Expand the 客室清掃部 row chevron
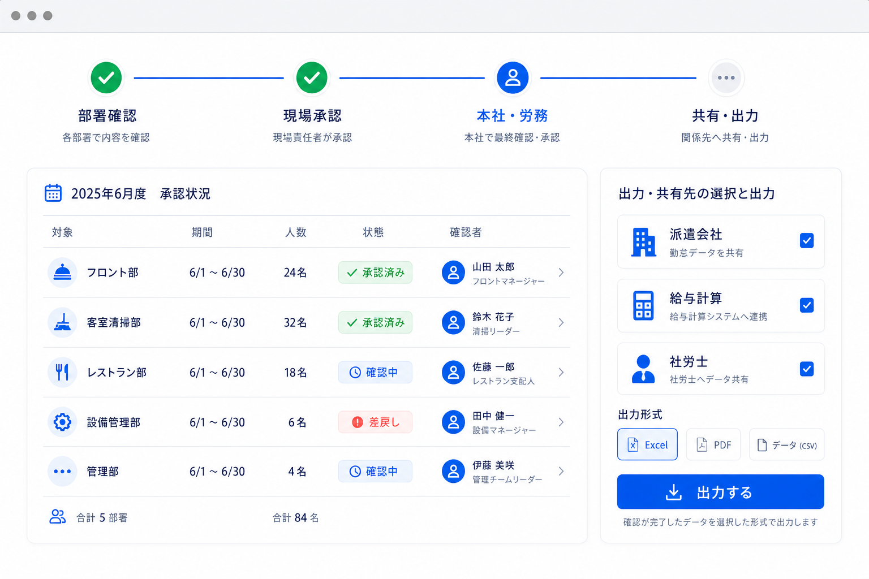 [561, 322]
